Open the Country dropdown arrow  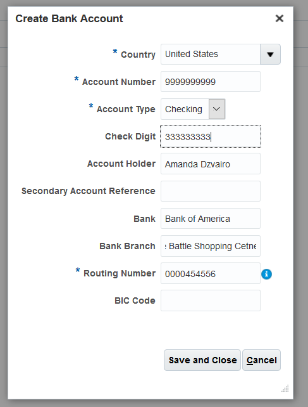click(270, 55)
